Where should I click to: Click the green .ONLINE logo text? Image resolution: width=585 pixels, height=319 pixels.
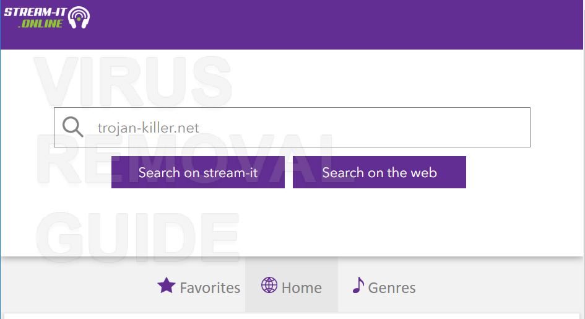(x=41, y=24)
